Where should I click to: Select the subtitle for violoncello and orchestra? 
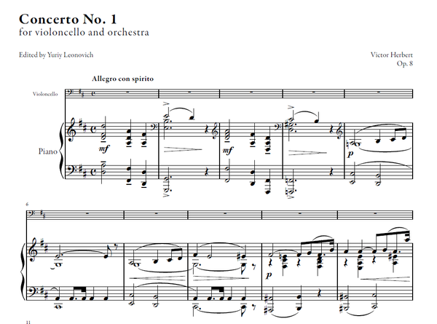click(x=84, y=32)
